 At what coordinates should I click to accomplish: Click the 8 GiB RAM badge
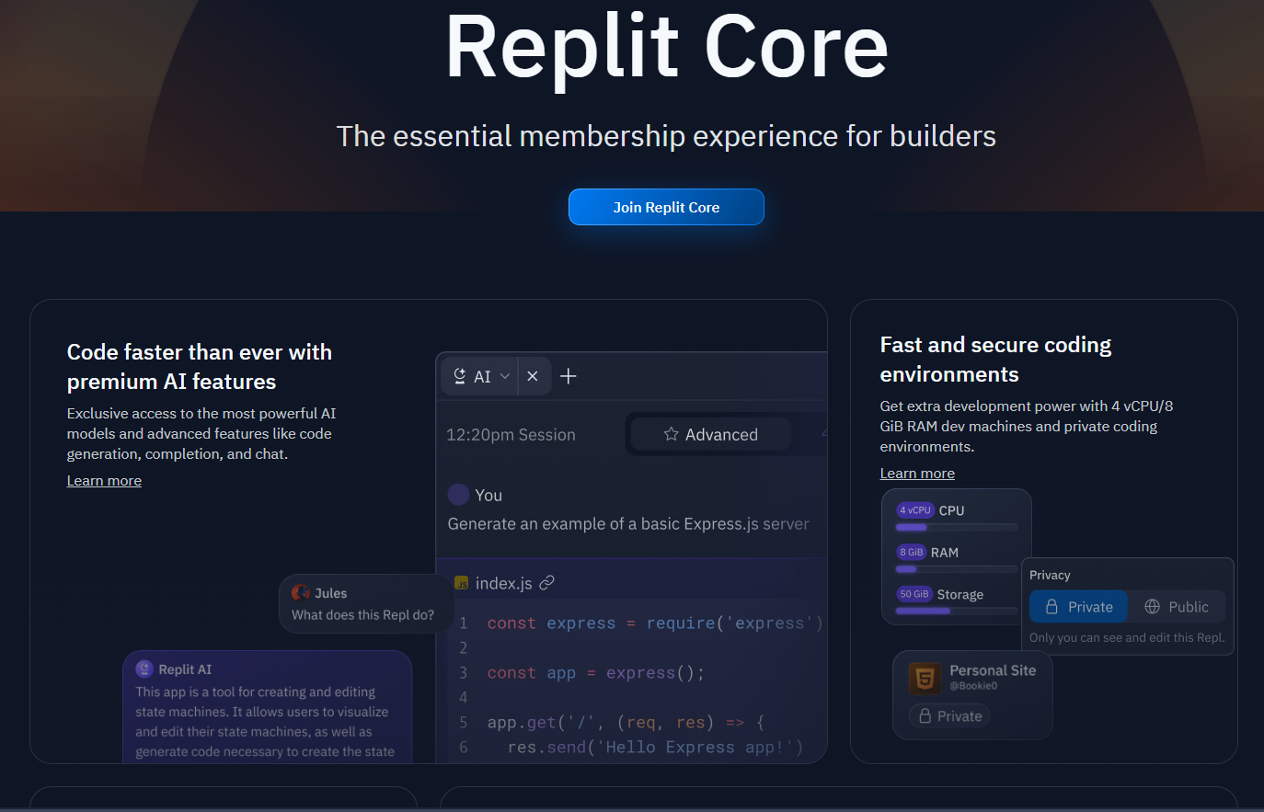pyautogui.click(x=911, y=553)
